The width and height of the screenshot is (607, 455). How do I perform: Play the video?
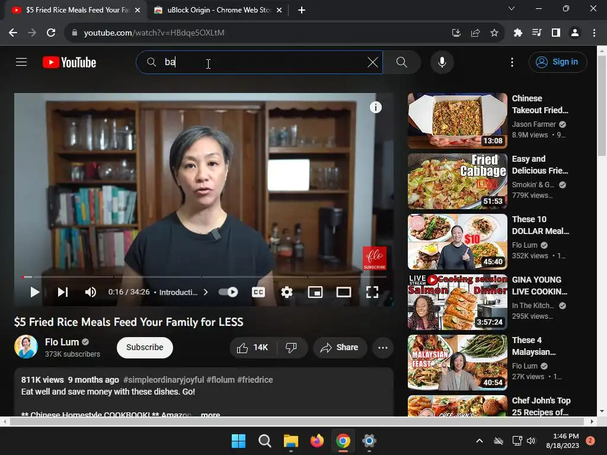(34, 292)
